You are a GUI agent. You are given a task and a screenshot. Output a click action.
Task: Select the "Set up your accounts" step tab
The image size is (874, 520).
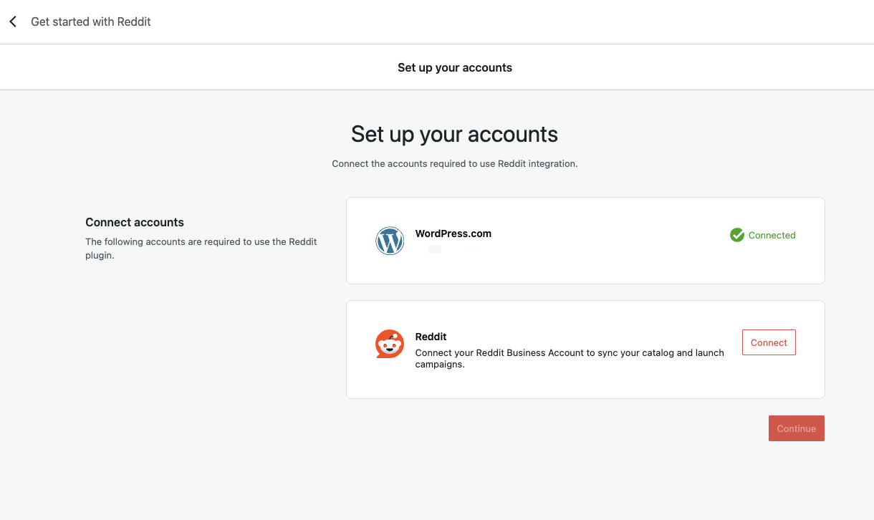454,68
